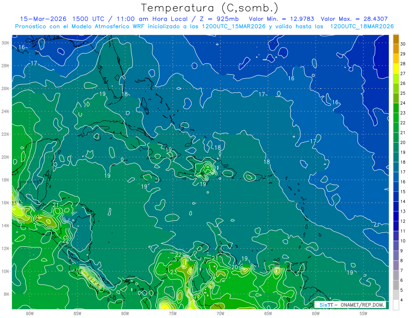Click the '90W' longitude label
Screen dimensions: 412x318
(30, 314)
